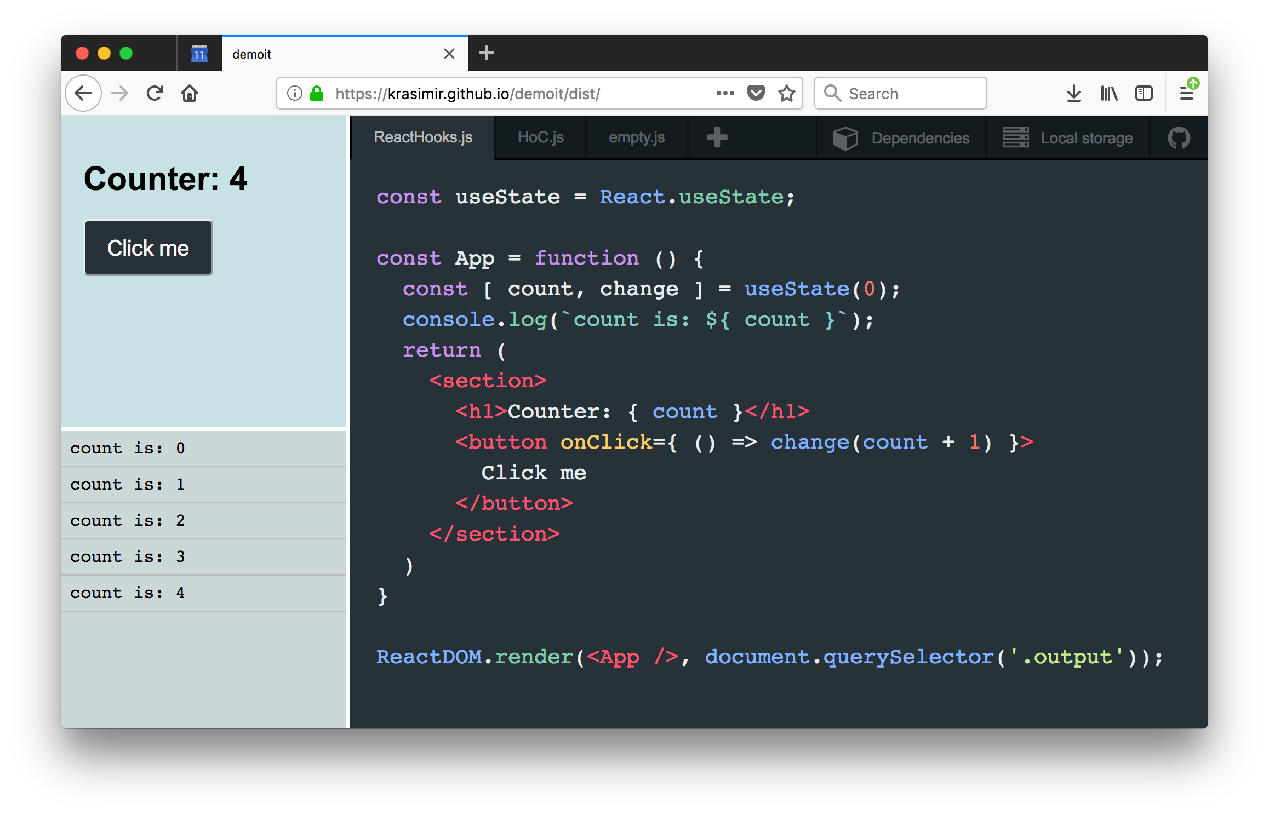Open page actions three-dot menu
Viewport: 1269px width, 816px height.
pos(725,94)
